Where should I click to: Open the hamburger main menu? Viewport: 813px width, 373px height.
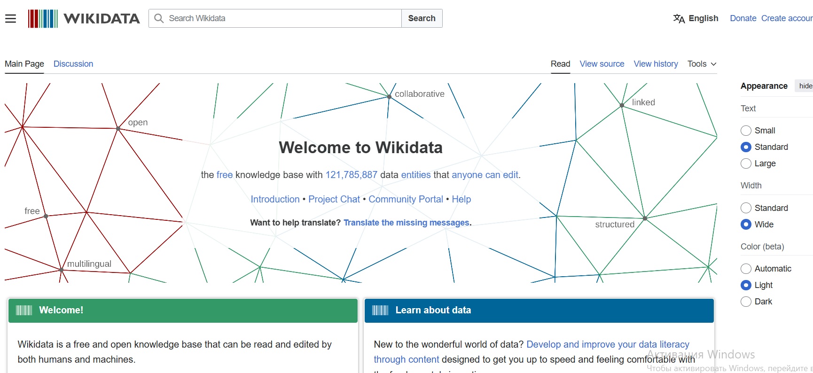pyautogui.click(x=10, y=18)
